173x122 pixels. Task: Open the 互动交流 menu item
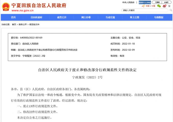tap(110, 17)
